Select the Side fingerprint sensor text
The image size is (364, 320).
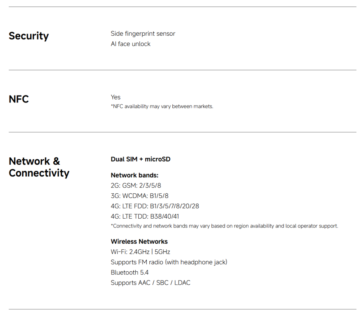pos(143,34)
